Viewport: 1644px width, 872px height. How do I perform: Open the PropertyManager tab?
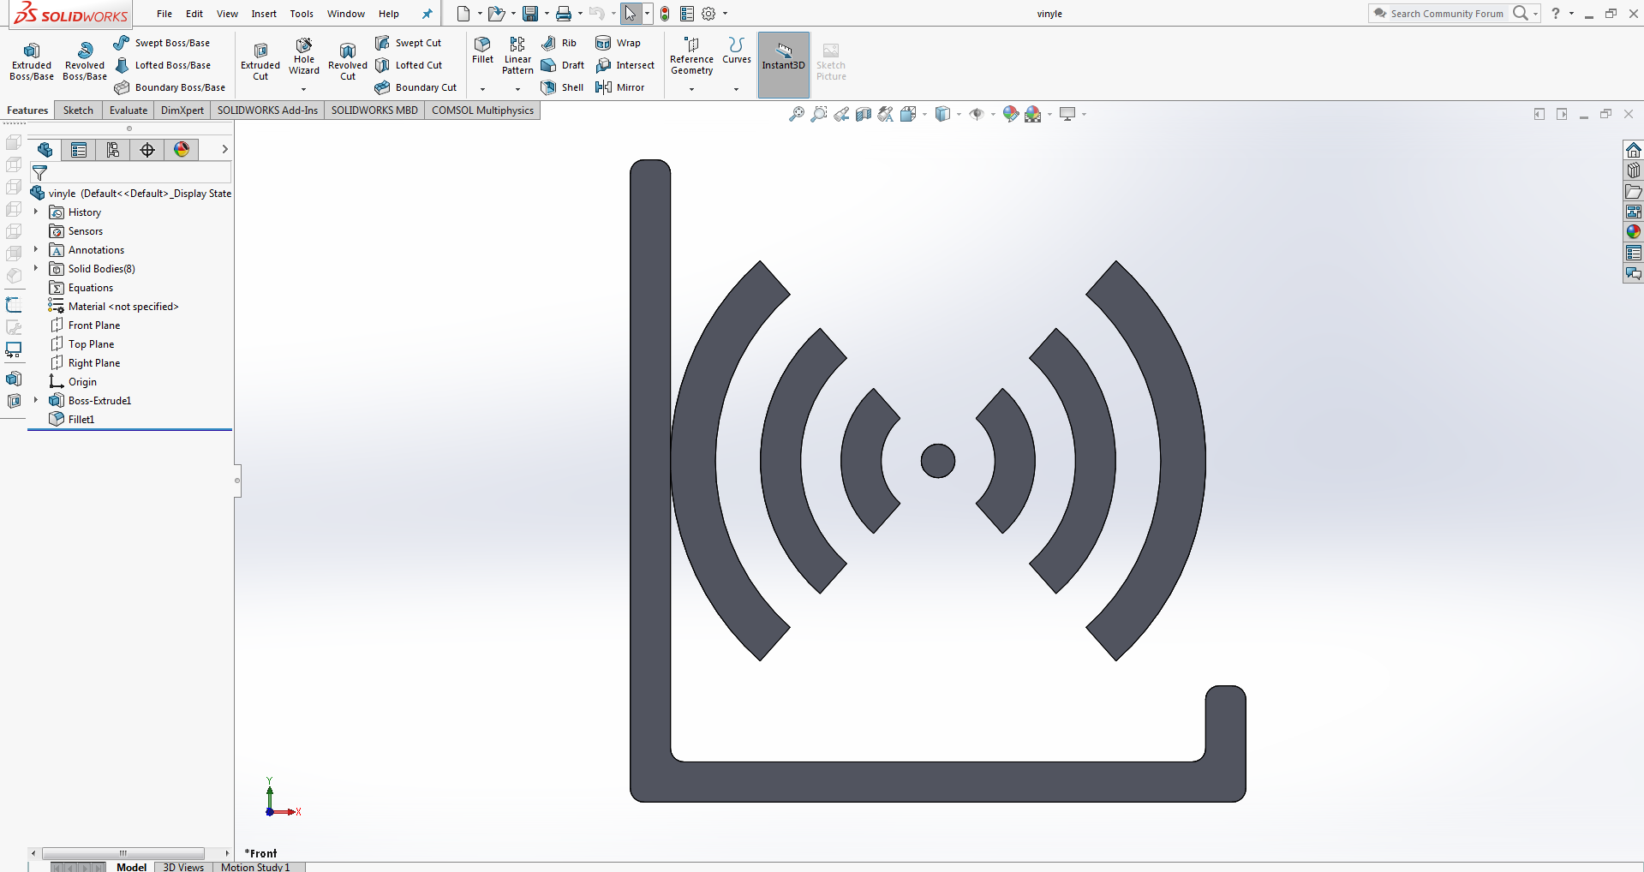pyautogui.click(x=79, y=150)
